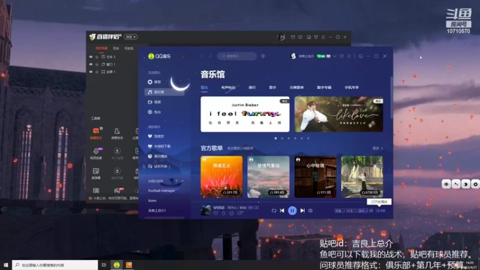Toggle lock on 窗口 1 source
Viewport: 480px width, 270px height.
point(97,64)
